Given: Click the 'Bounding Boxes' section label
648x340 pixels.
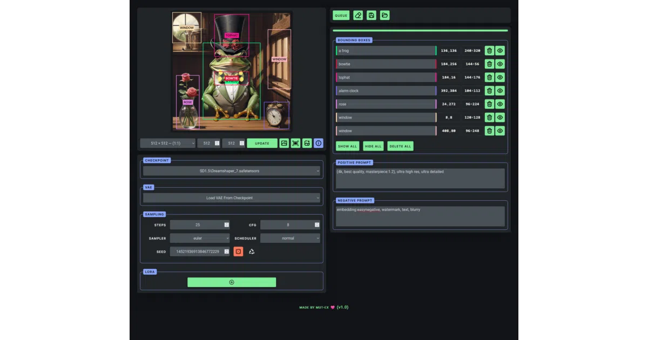Looking at the screenshot, I should 354,40.
